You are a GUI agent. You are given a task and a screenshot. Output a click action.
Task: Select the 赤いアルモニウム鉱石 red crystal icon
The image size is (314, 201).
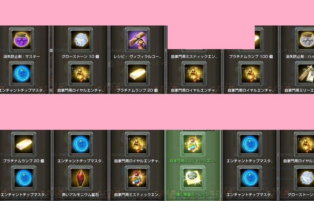(x=80, y=178)
